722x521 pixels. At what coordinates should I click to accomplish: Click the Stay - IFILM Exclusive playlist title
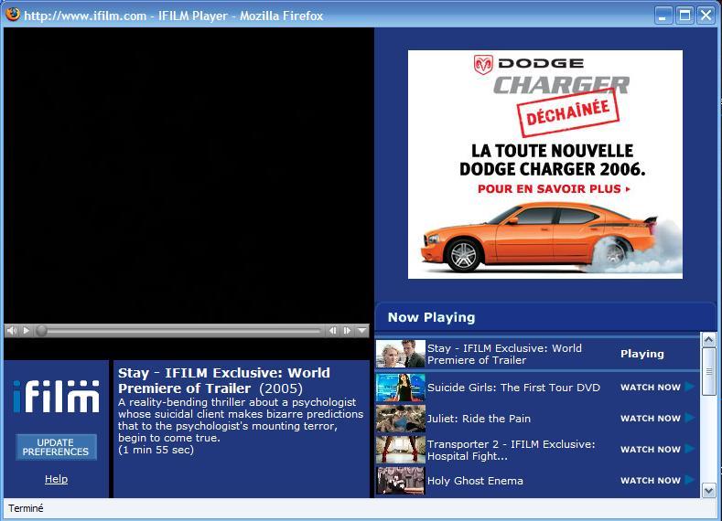pos(504,354)
